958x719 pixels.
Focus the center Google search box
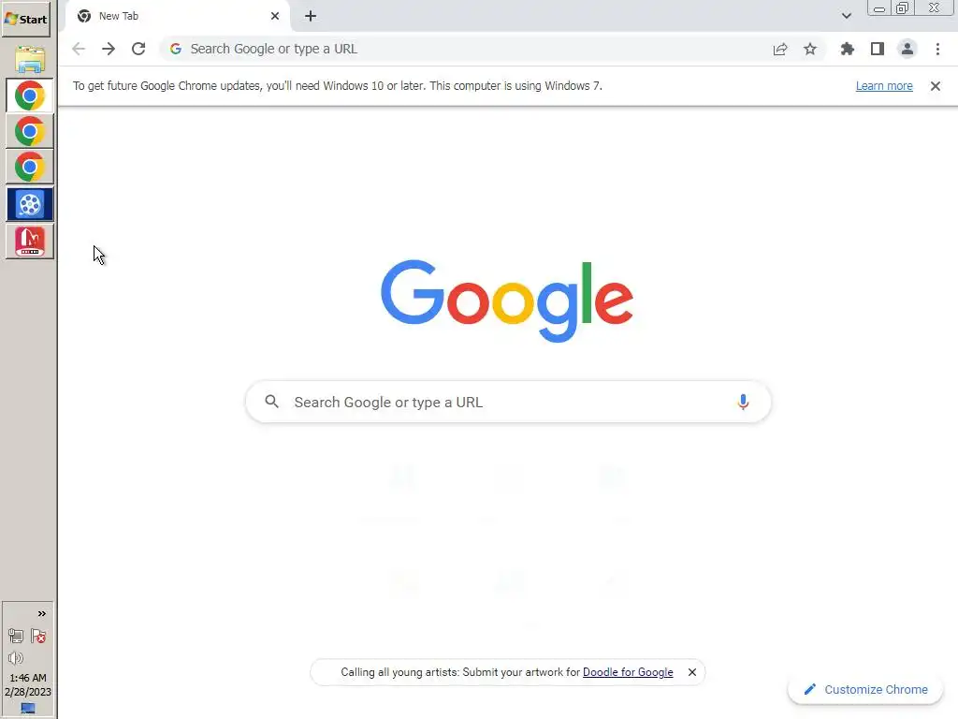(x=508, y=402)
